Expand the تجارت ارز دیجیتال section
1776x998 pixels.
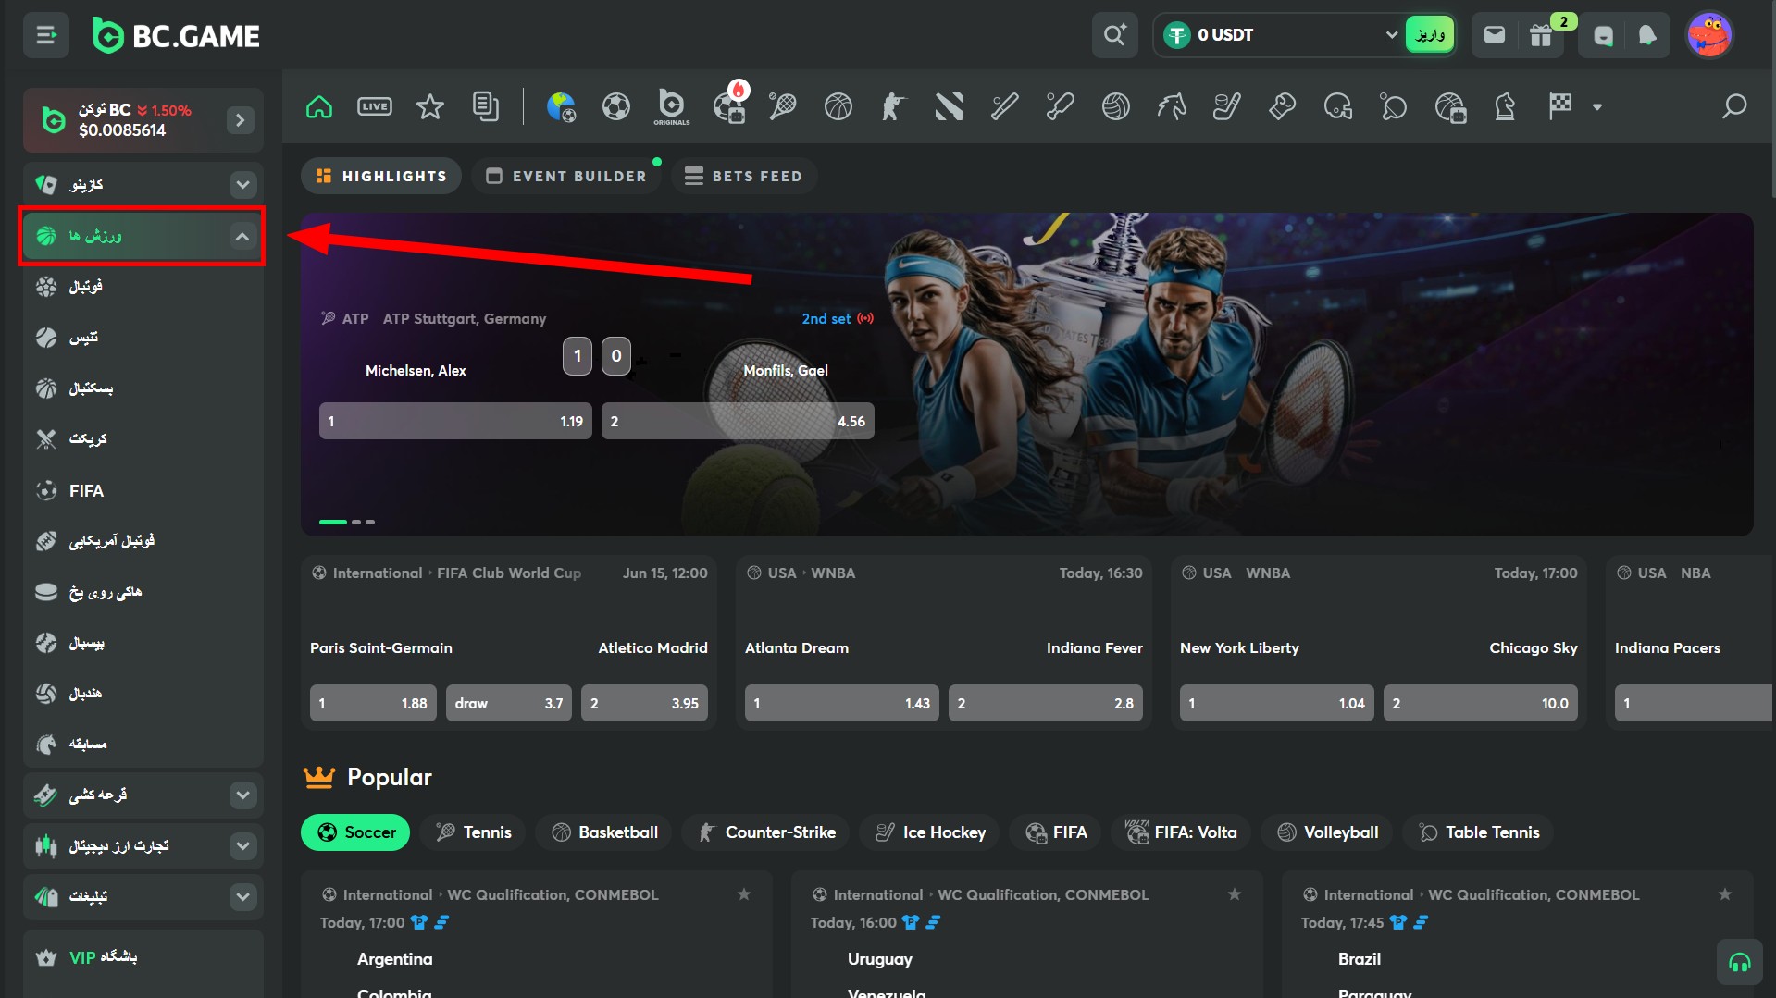coord(243,845)
